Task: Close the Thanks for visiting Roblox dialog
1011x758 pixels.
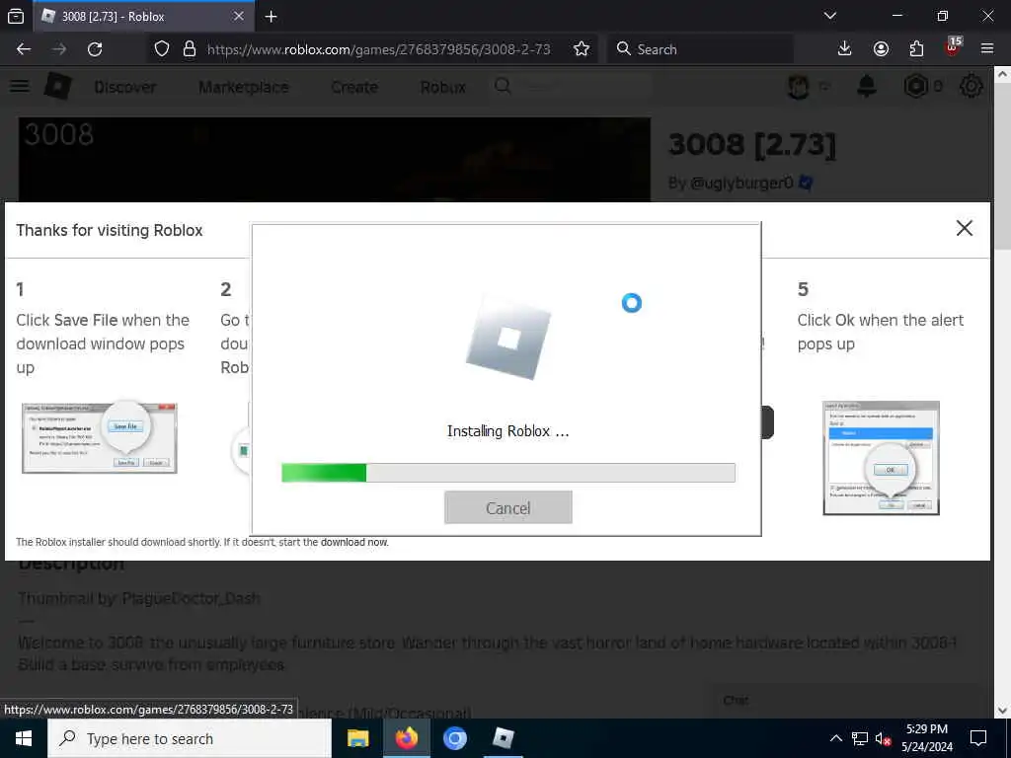Action: pos(964,228)
